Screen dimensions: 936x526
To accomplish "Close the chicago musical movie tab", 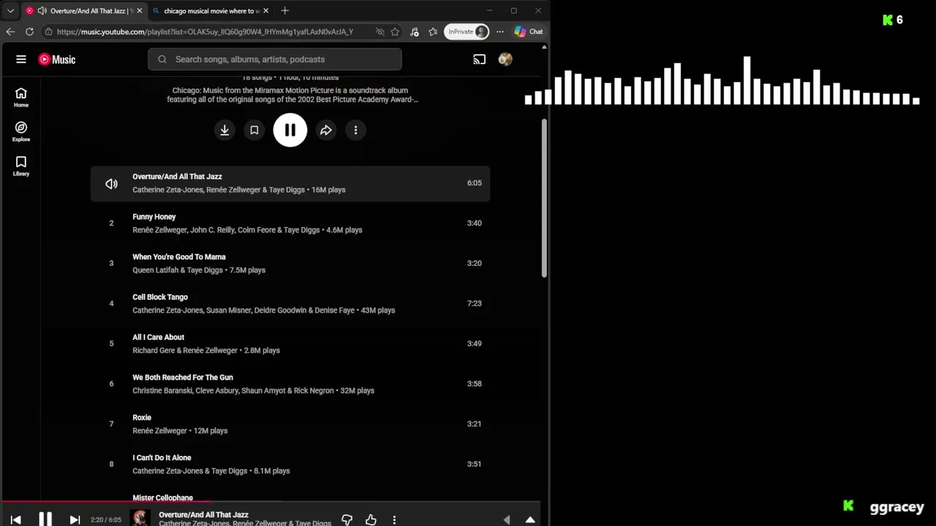I will coord(265,11).
